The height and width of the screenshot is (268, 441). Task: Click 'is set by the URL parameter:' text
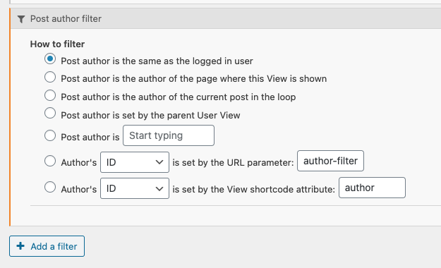[233, 162]
